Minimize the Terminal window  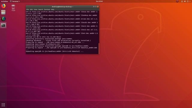[94, 7]
